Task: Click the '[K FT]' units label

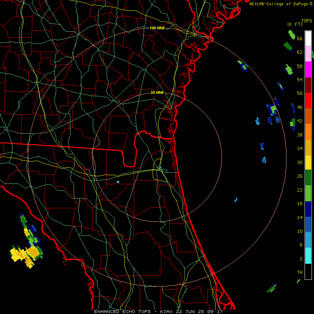Action: pos(295,24)
